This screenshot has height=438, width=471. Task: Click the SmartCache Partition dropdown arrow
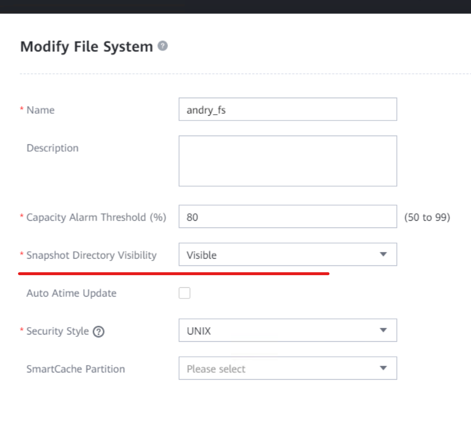pos(383,368)
